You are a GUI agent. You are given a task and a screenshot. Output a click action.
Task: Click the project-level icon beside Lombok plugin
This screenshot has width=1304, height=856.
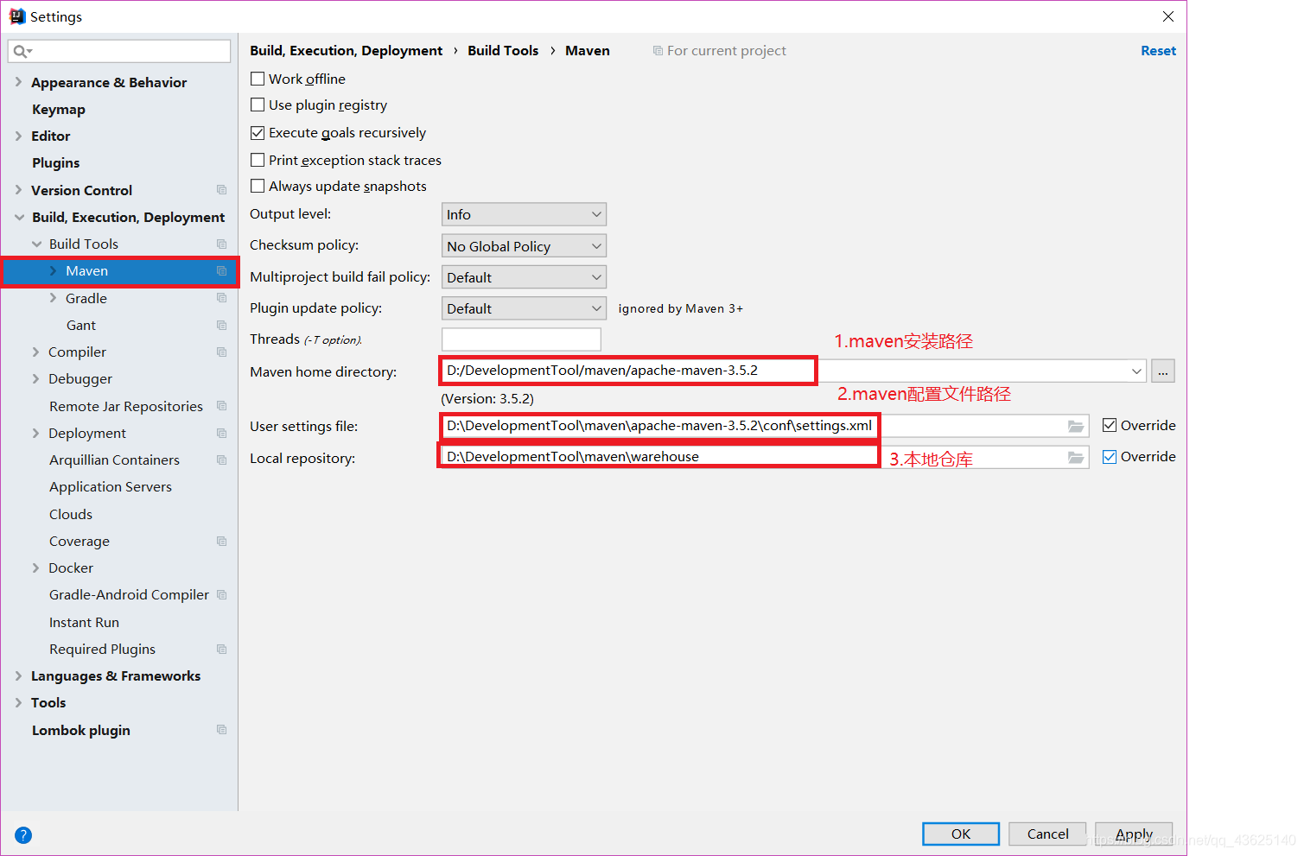(x=222, y=730)
